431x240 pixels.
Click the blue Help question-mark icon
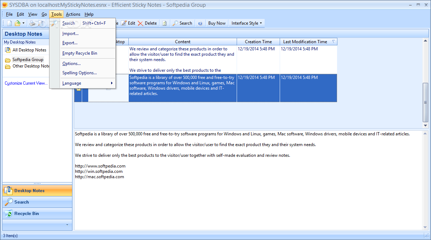(200, 23)
